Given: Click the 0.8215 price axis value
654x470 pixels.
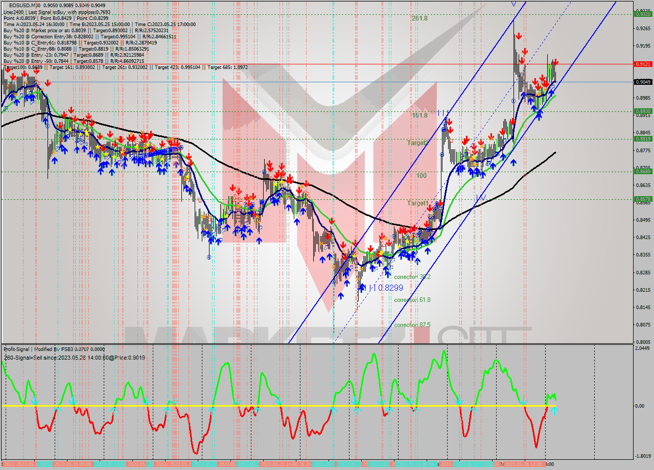Looking at the screenshot, I should [643, 290].
